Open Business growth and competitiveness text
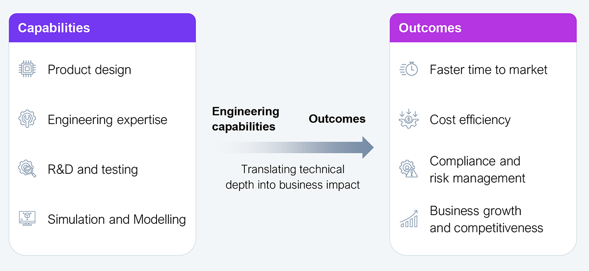This screenshot has height=271, width=589. pyautogui.click(x=486, y=219)
